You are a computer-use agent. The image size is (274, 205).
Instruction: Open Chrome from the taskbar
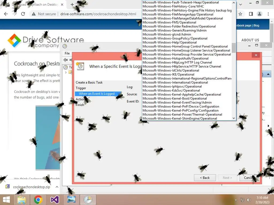(38, 200)
